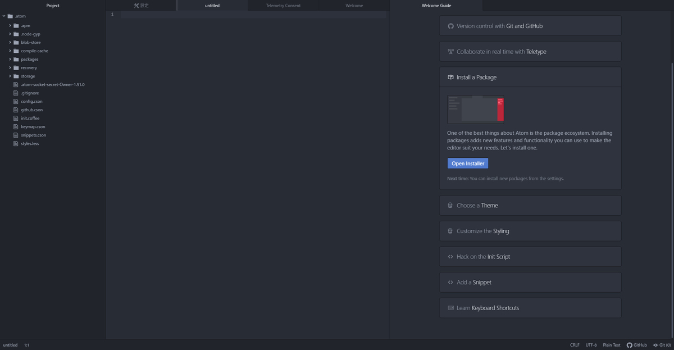Open Learn Keyboard Shortcuts section
The width and height of the screenshot is (674, 350).
(x=530, y=308)
